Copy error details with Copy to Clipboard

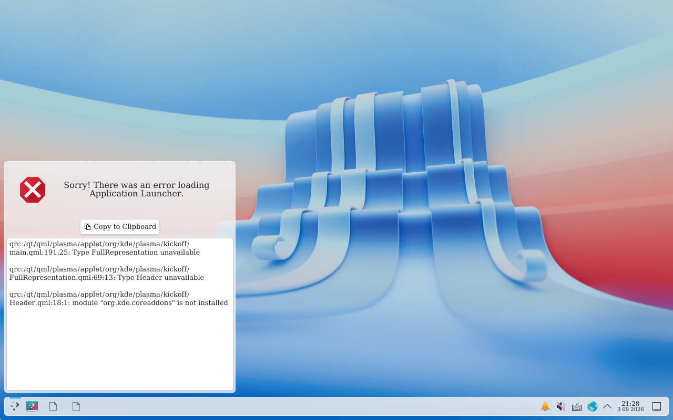click(x=120, y=227)
